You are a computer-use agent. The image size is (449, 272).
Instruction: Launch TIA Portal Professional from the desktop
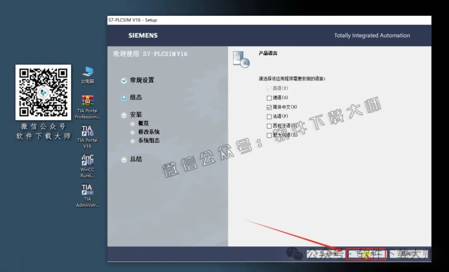(x=87, y=100)
